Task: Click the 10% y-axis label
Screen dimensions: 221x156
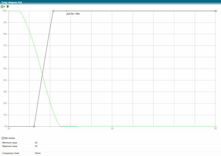Action: click(5, 115)
